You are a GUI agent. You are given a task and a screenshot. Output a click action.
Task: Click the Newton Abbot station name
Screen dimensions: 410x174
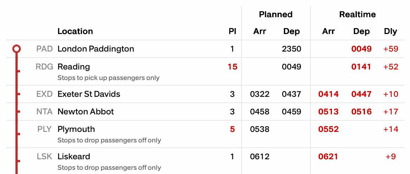85,112
